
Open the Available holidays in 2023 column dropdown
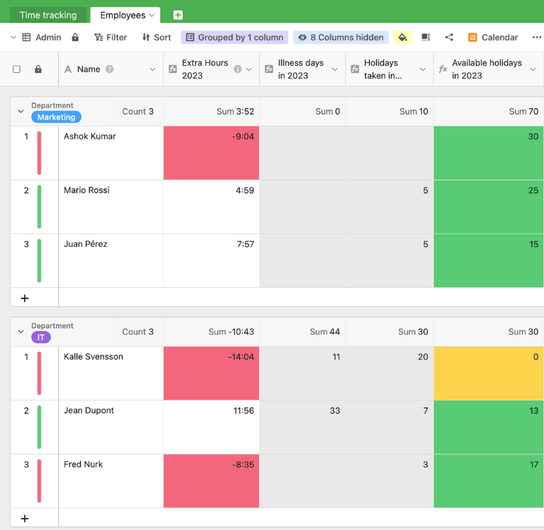tap(533, 69)
